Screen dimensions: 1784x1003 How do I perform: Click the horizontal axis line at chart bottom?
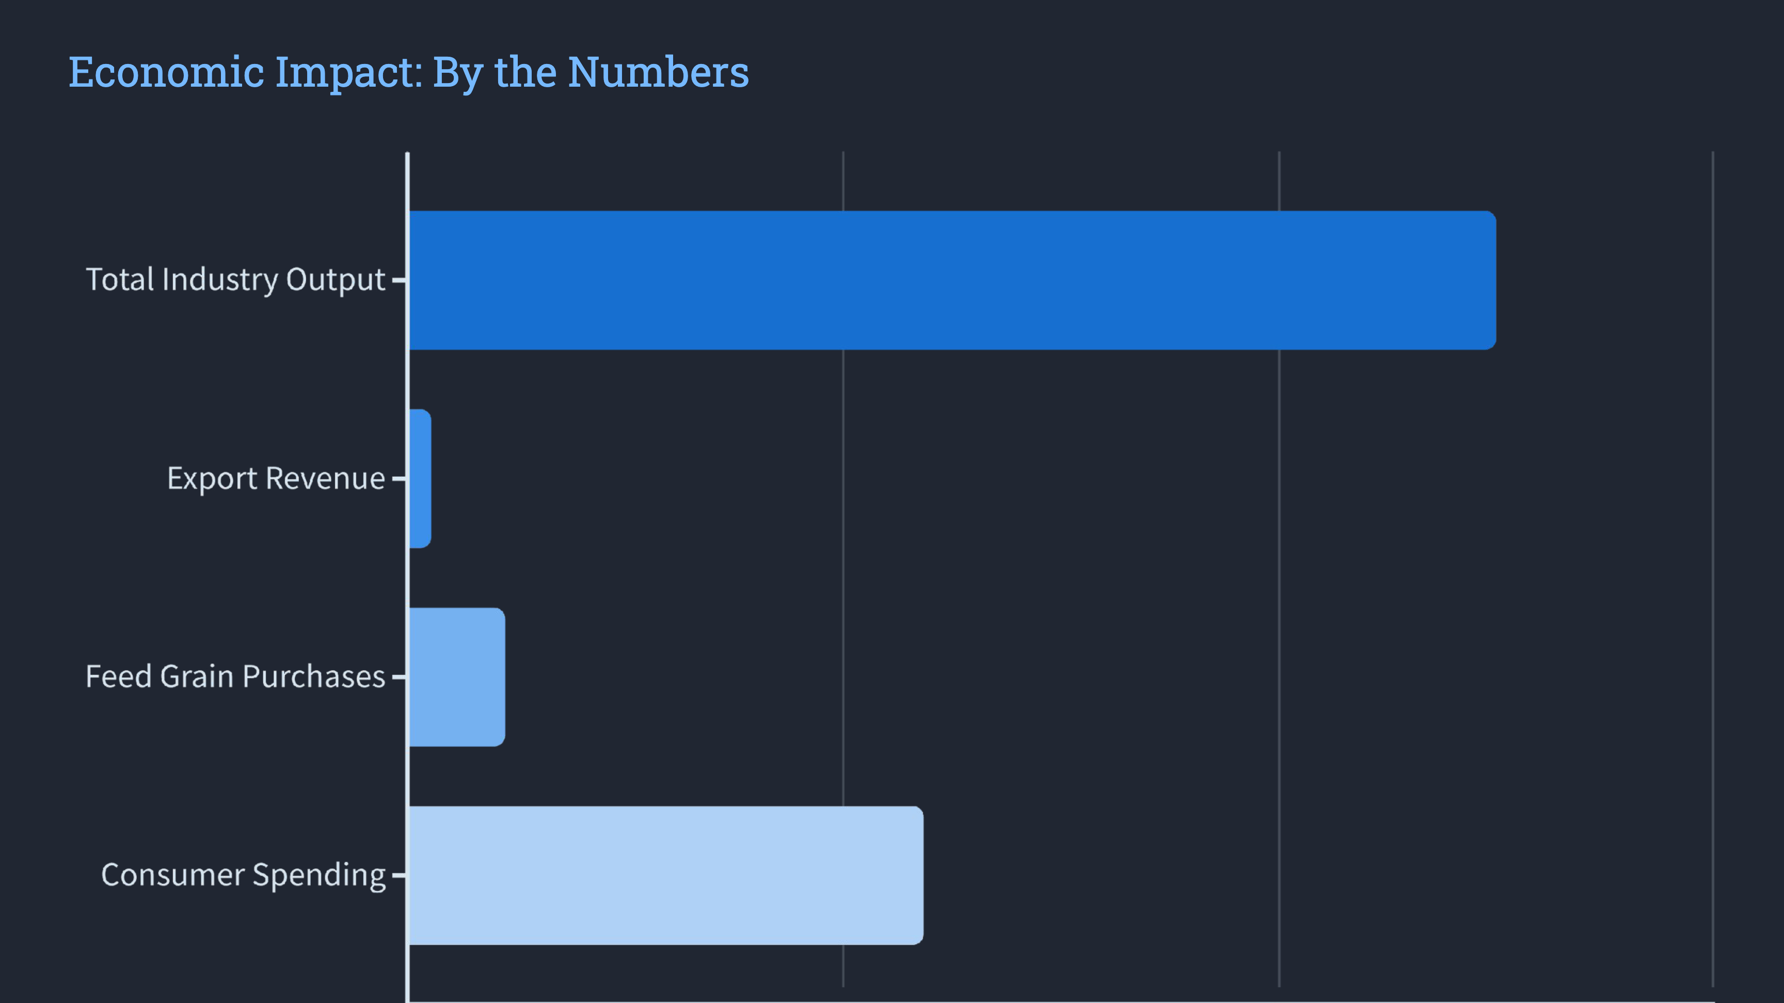(1039, 1000)
